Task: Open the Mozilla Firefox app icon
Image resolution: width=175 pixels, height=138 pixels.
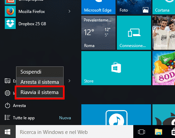Action: point(10,11)
